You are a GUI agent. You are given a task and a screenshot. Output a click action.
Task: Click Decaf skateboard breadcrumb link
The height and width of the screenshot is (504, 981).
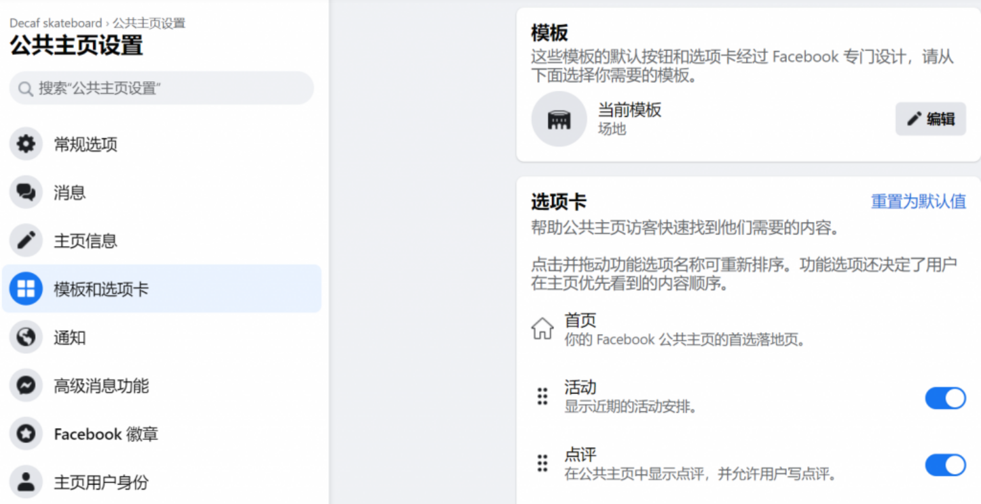[56, 23]
